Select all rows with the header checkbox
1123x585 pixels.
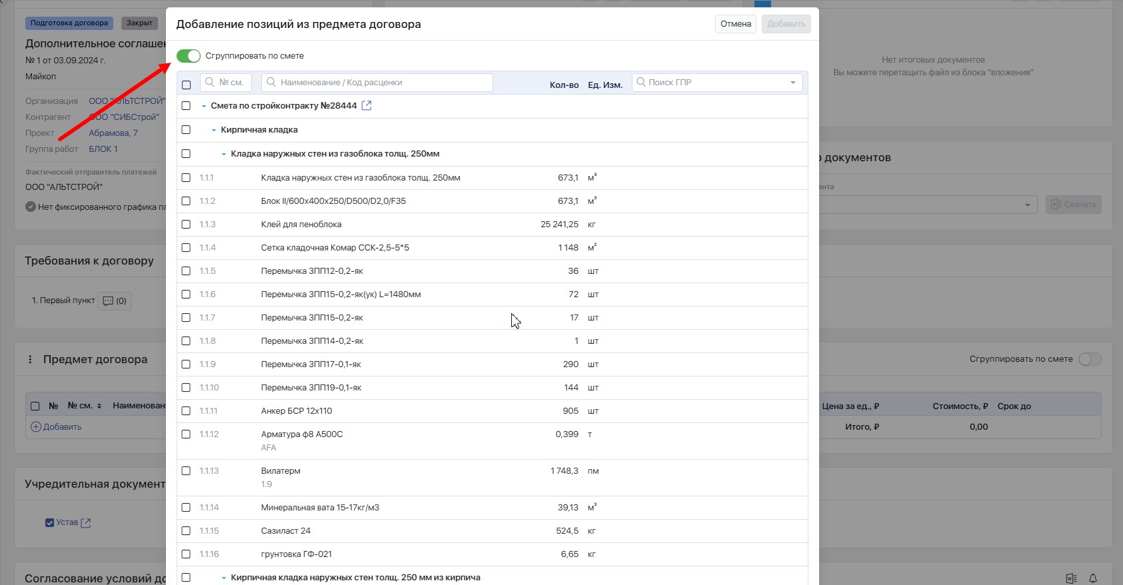[186, 85]
